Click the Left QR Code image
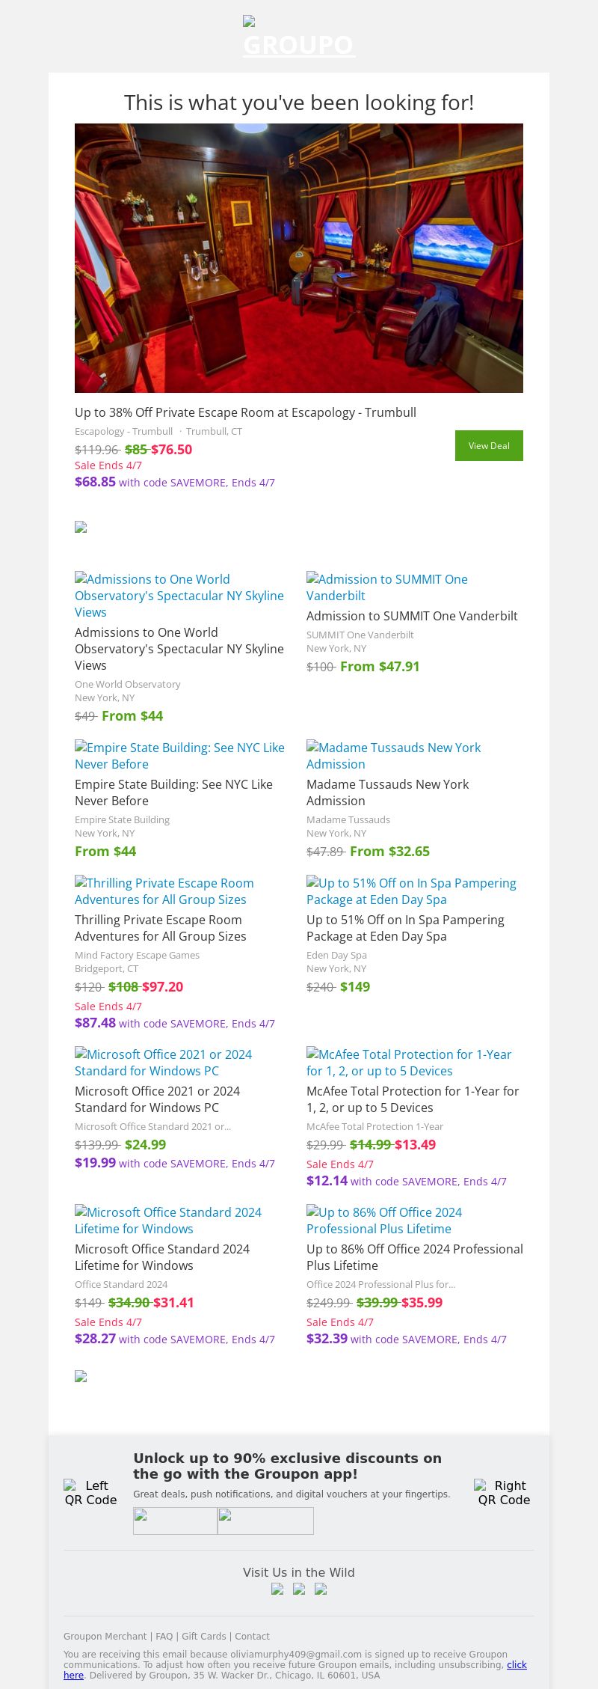The image size is (598, 1689). (90, 1492)
